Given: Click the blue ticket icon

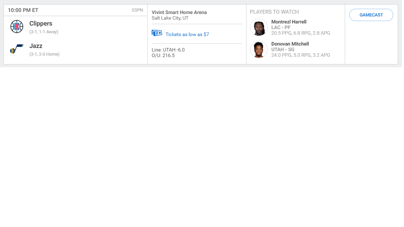Looking at the screenshot, I should click(x=157, y=33).
